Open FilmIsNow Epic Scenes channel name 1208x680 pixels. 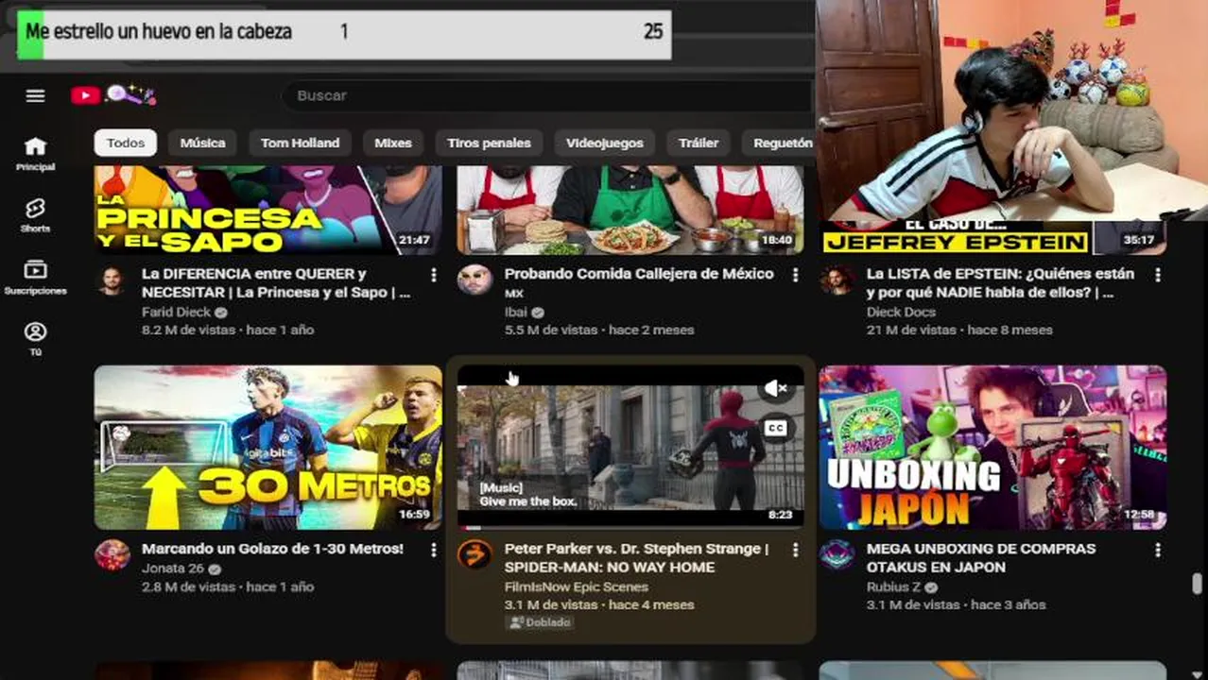(577, 586)
